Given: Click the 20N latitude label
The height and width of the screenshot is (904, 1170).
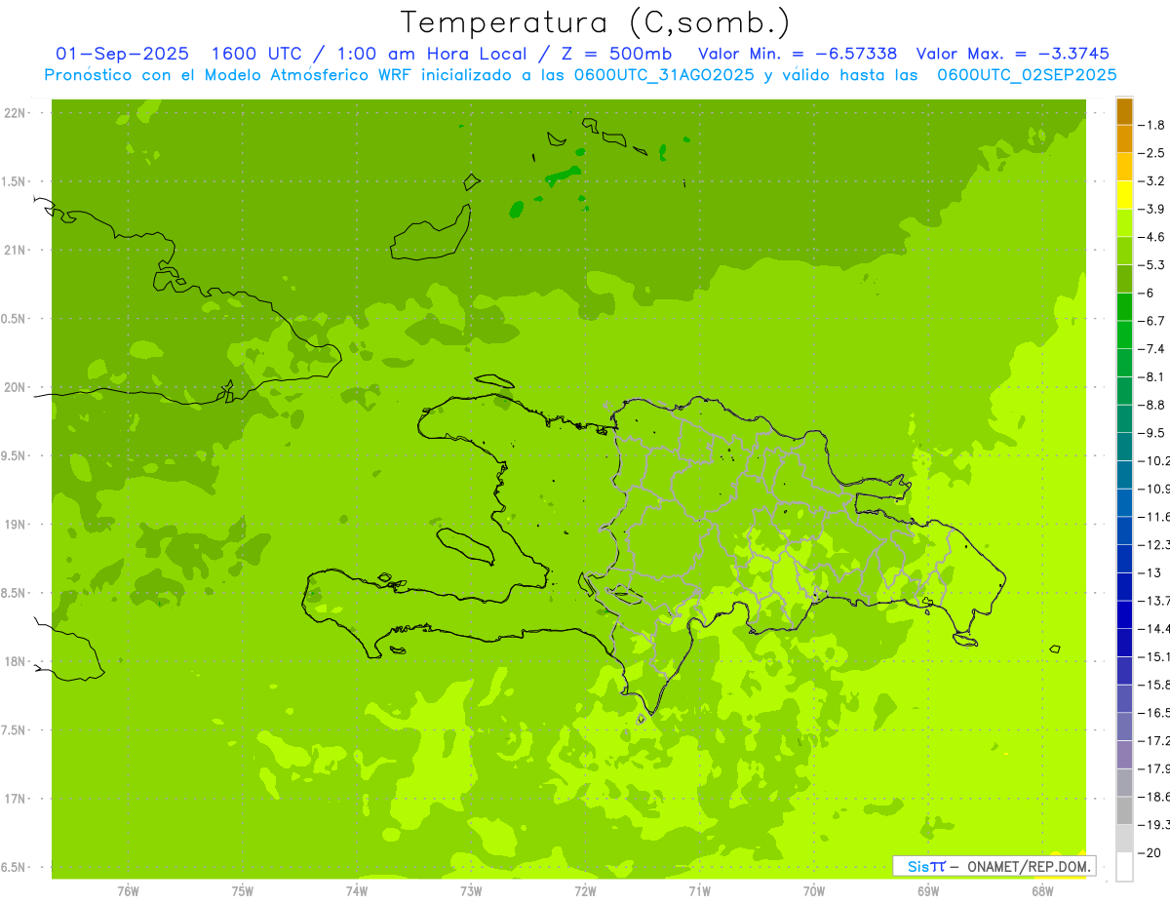Looking at the screenshot, I should pyautogui.click(x=17, y=388).
